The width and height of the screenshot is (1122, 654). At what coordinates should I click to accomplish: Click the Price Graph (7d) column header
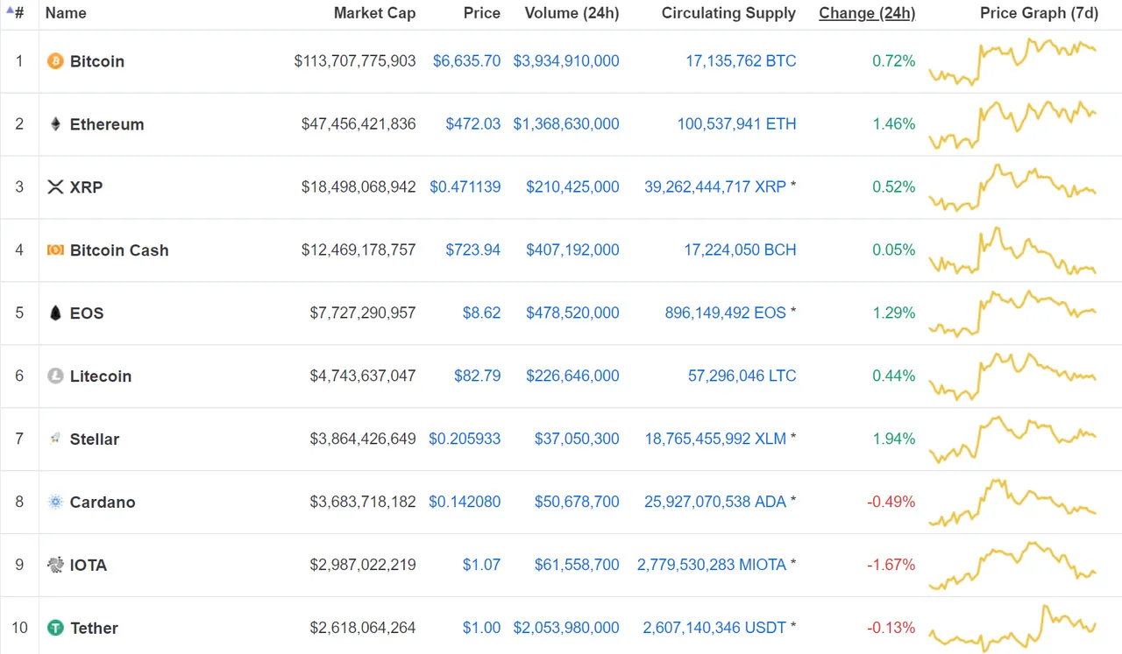point(1039,13)
